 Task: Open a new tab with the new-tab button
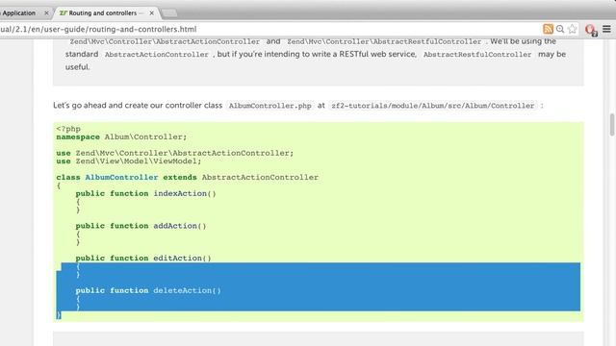point(169,13)
